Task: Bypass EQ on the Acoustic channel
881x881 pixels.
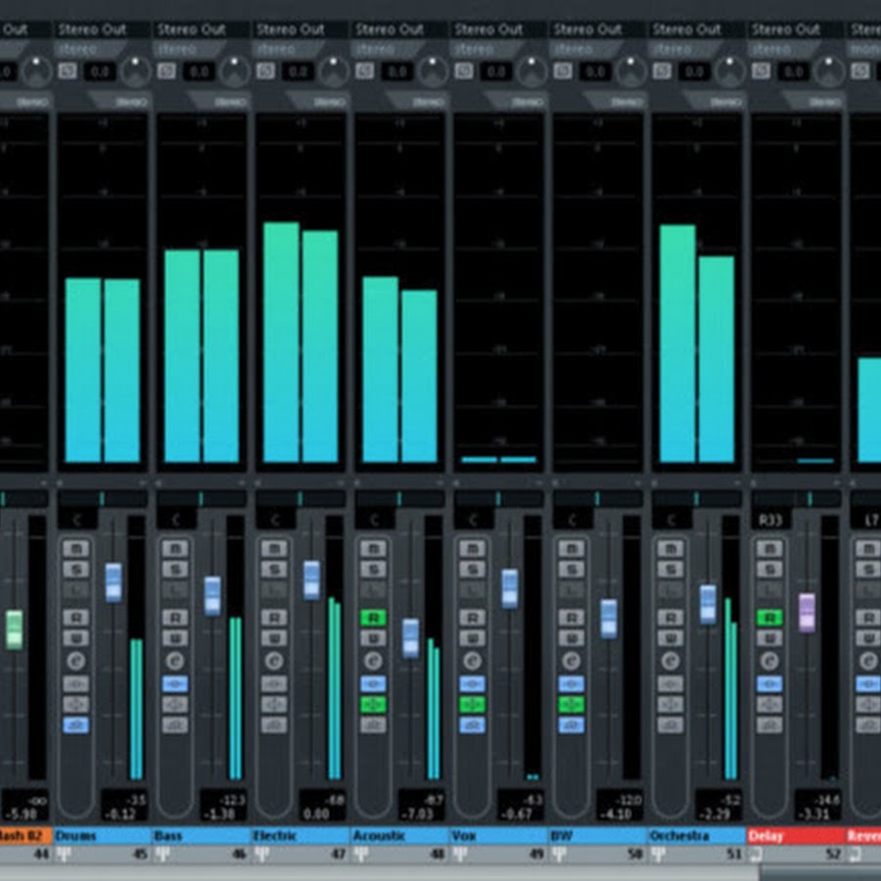Action: [x=373, y=704]
